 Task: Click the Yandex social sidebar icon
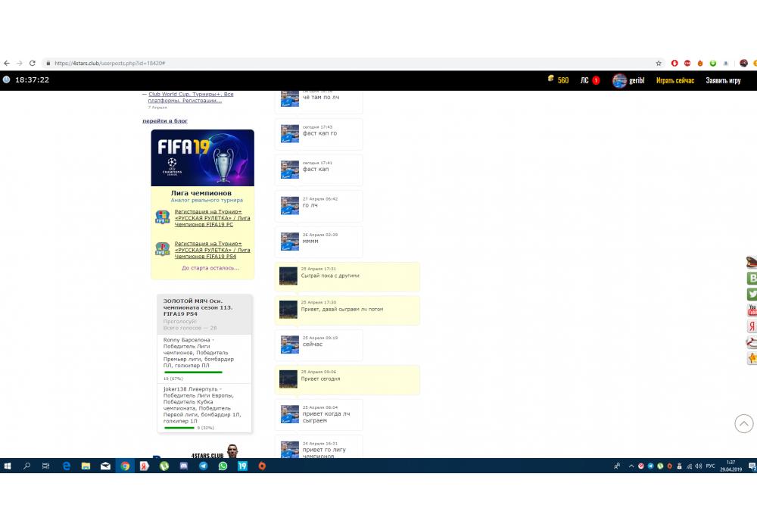pos(752,326)
